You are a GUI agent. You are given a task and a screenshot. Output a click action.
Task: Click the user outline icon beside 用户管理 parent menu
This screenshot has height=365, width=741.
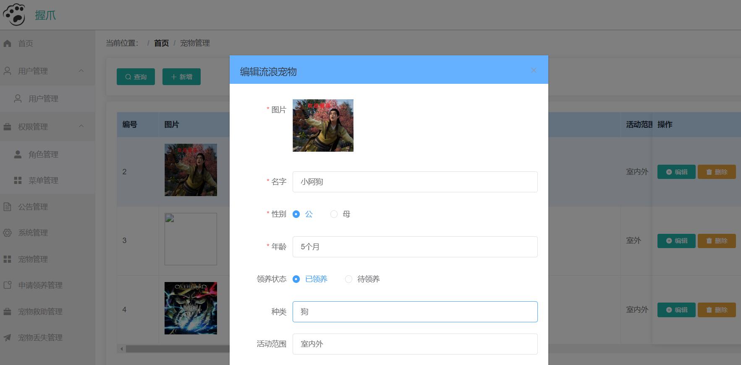point(7,71)
